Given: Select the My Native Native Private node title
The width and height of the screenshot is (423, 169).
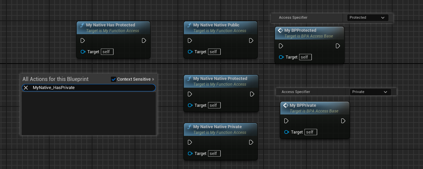Looking at the screenshot, I should 217,127.
